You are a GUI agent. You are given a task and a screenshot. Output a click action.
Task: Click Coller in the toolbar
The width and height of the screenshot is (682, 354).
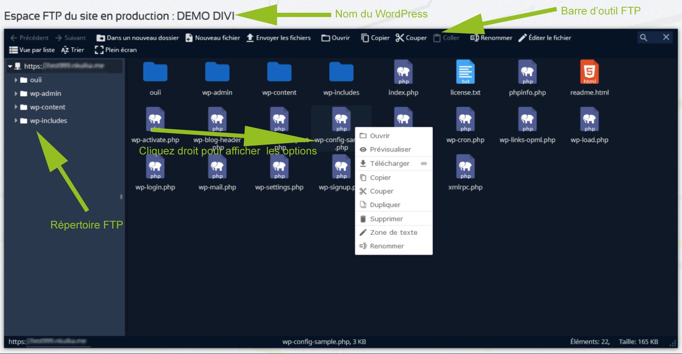[x=446, y=38]
